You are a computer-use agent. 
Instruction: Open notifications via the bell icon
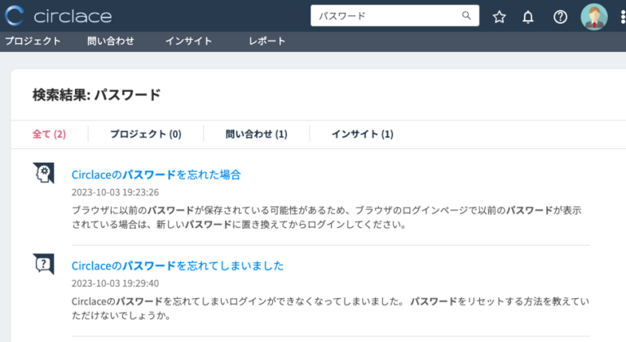point(528,16)
